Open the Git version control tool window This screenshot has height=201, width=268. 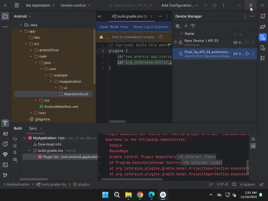(x=5, y=175)
